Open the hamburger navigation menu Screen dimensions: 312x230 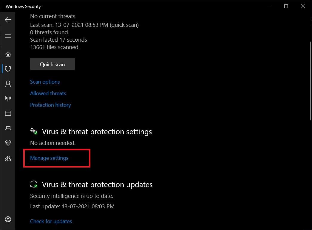pyautogui.click(x=8, y=36)
